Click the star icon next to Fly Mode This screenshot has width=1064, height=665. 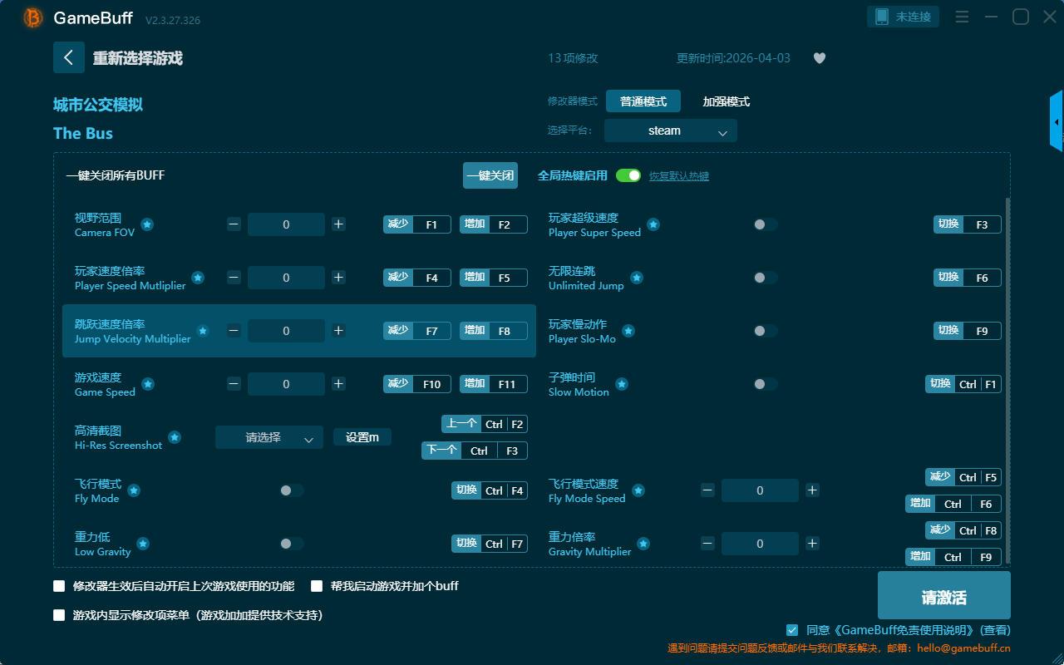tap(134, 490)
